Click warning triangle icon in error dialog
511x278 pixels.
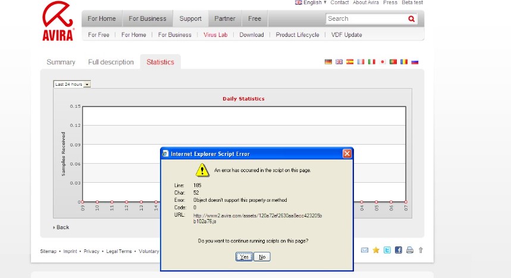(202, 170)
